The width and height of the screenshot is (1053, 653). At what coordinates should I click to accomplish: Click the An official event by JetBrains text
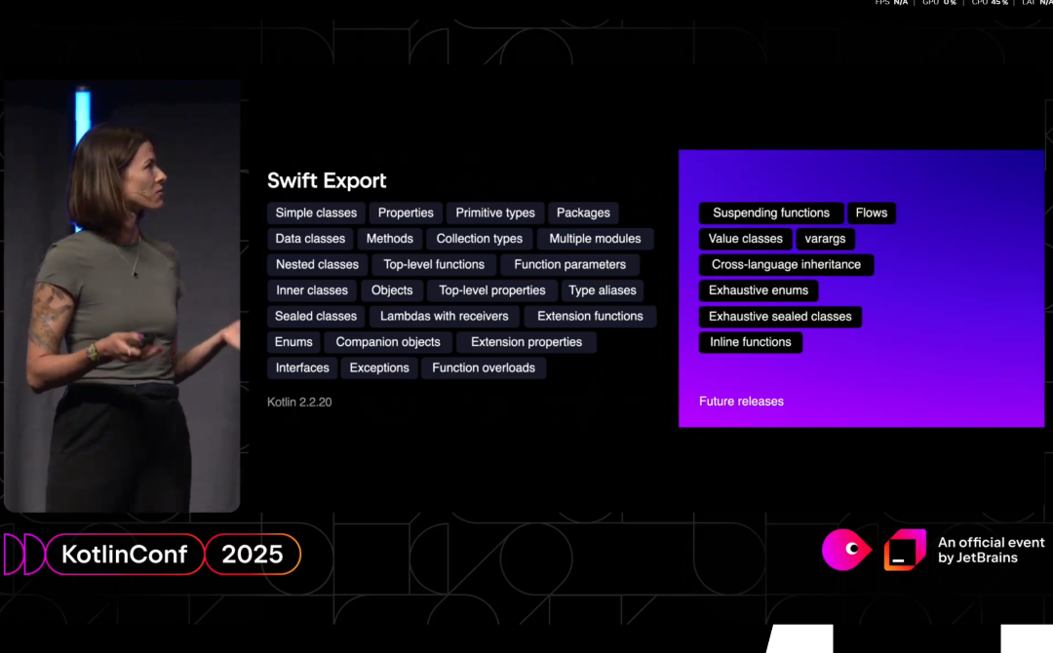pos(992,551)
